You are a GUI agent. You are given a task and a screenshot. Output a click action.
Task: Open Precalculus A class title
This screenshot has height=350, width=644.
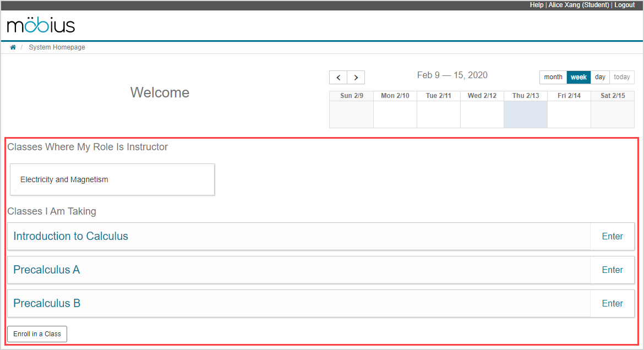click(x=47, y=270)
